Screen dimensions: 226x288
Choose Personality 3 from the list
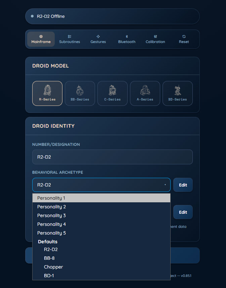(101, 215)
